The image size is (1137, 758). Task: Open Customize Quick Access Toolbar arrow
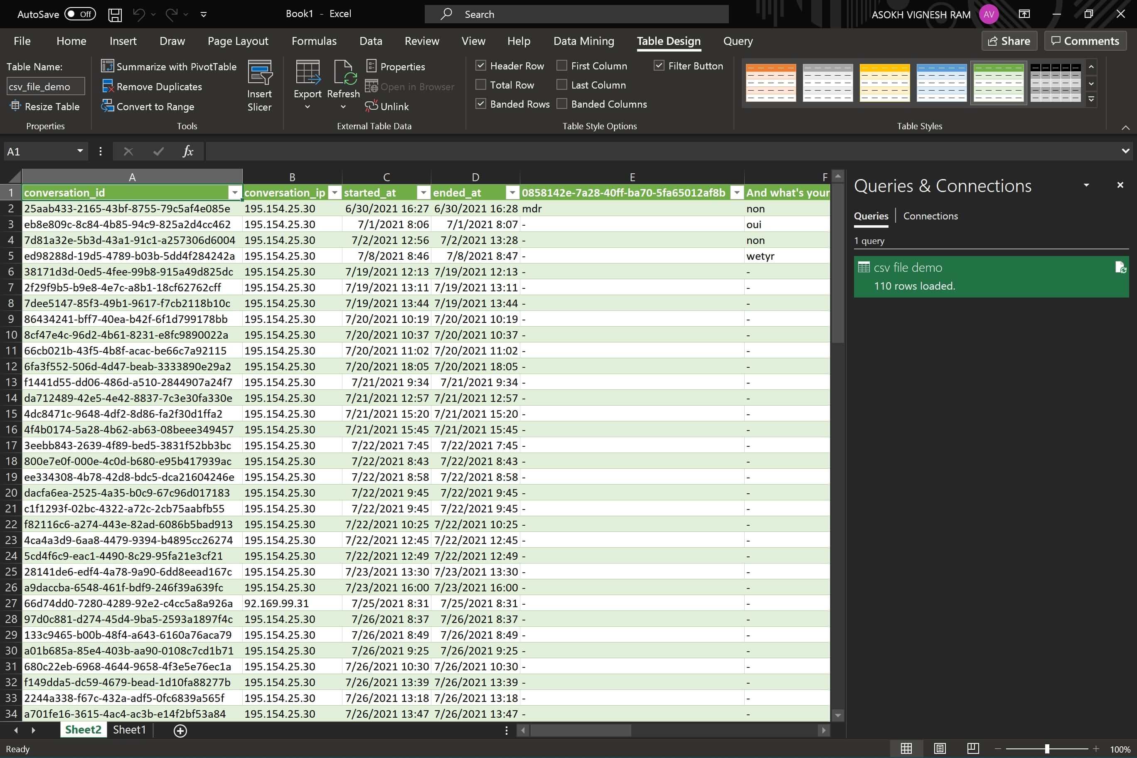click(204, 15)
